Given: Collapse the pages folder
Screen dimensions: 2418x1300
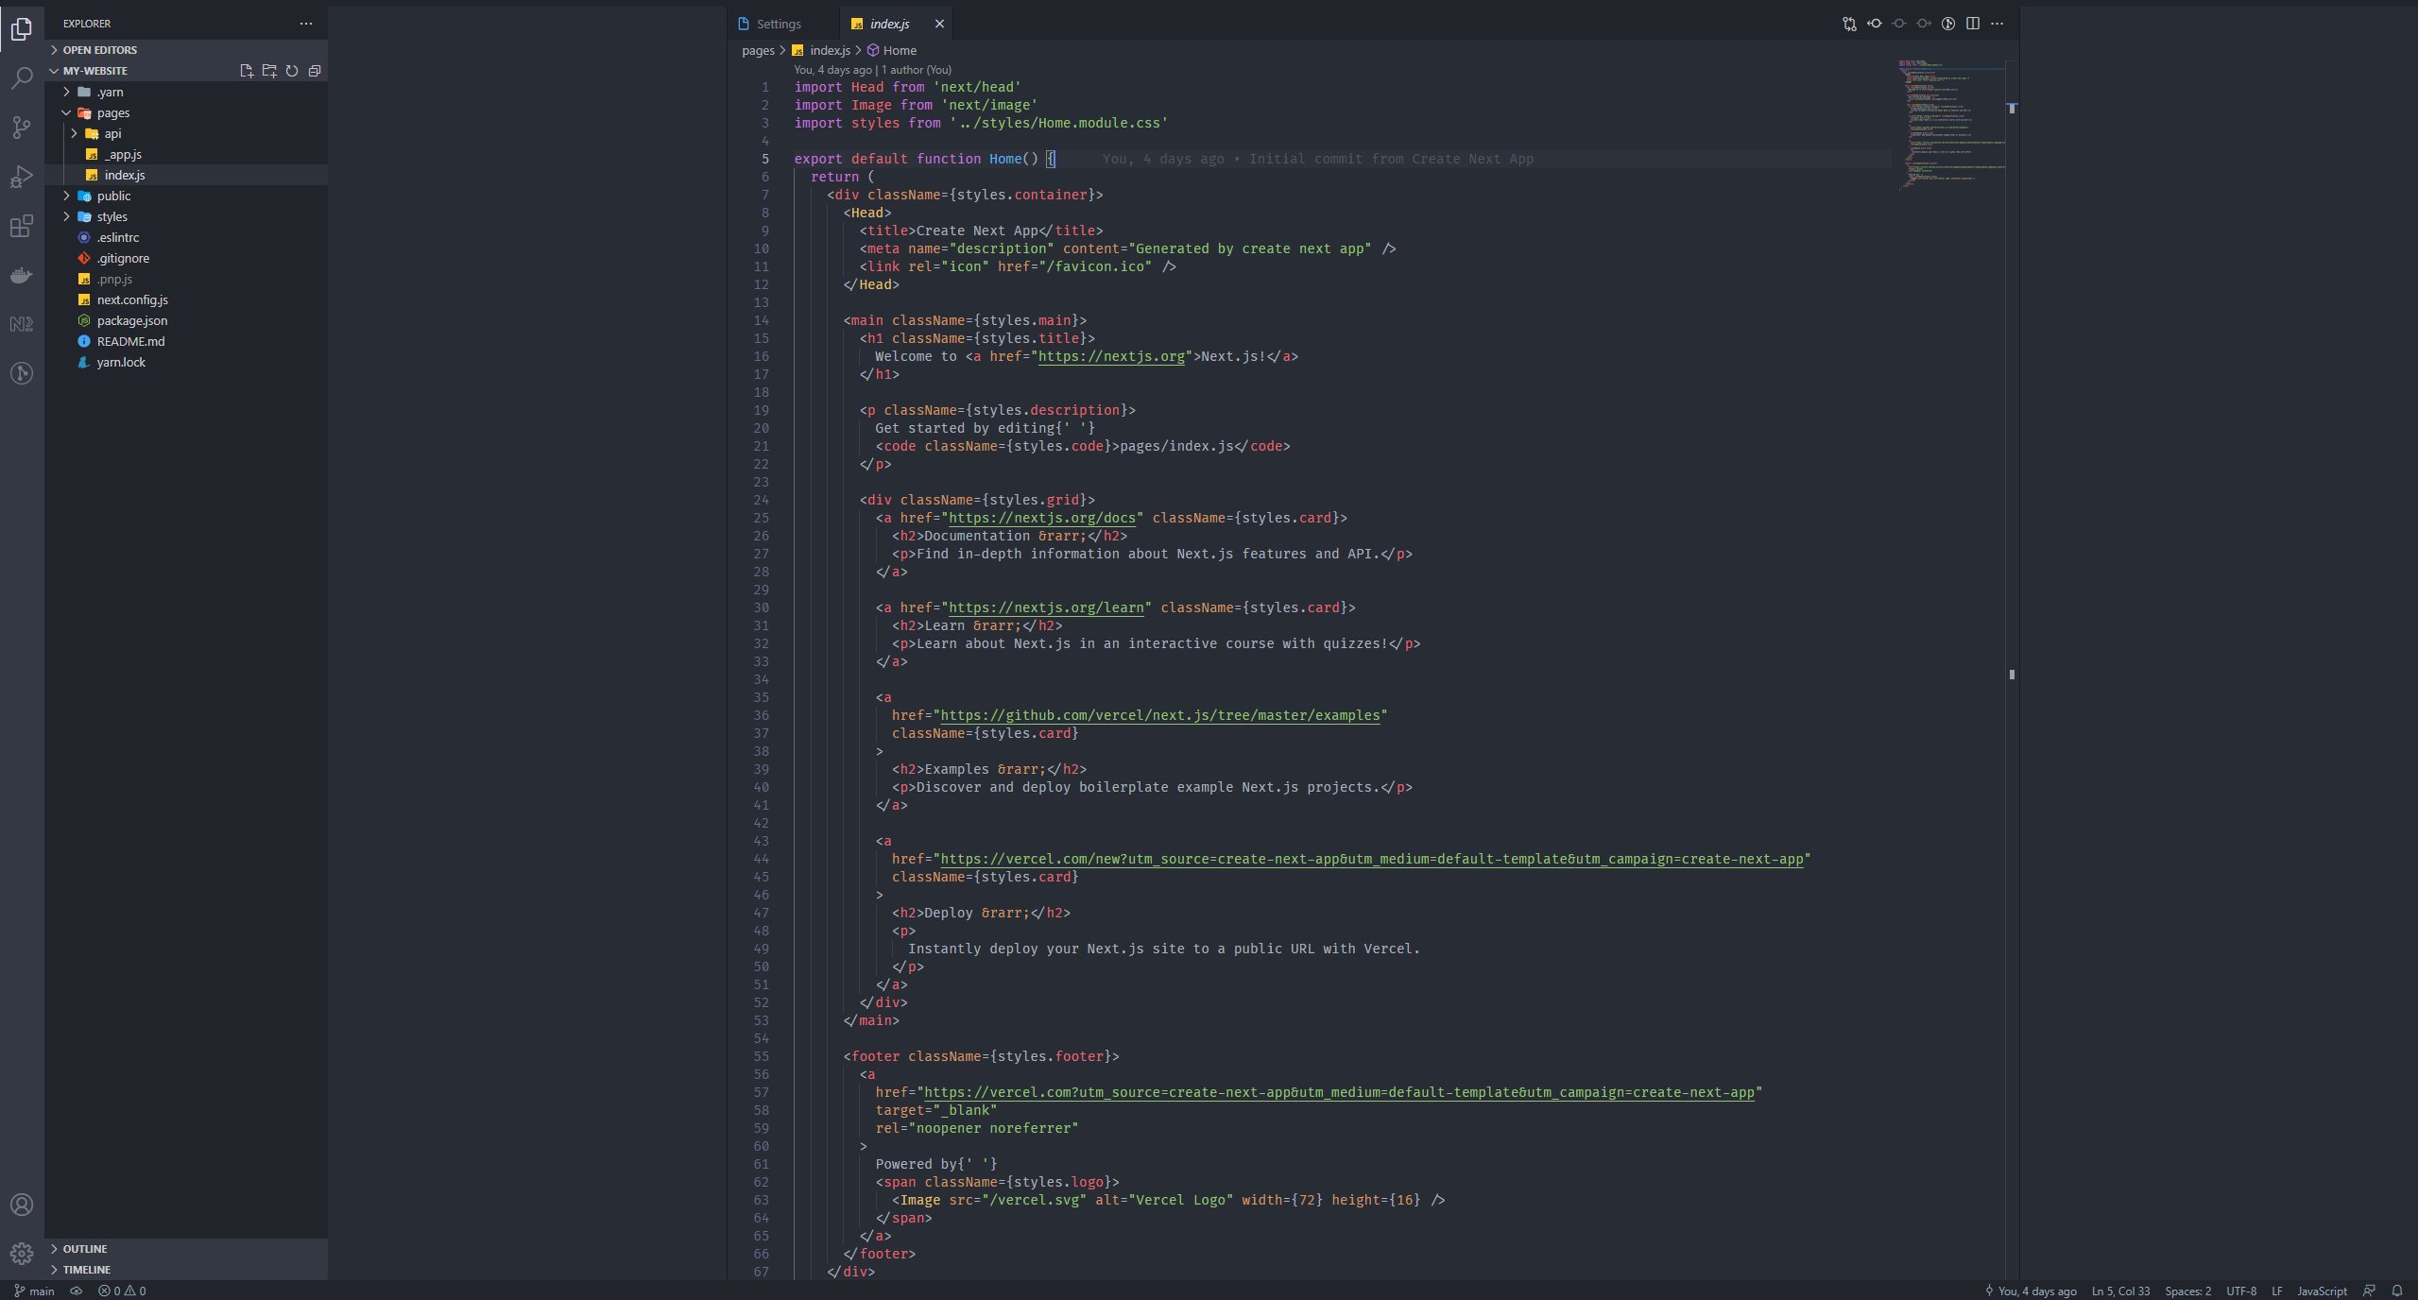Looking at the screenshot, I should pos(112,112).
